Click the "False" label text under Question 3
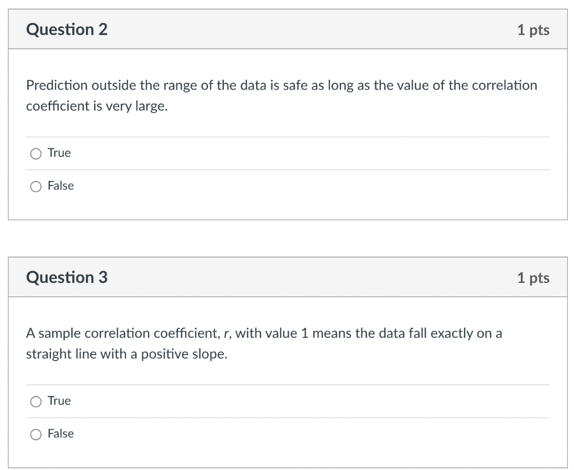Screen dimensions: 574x470 tap(61, 434)
